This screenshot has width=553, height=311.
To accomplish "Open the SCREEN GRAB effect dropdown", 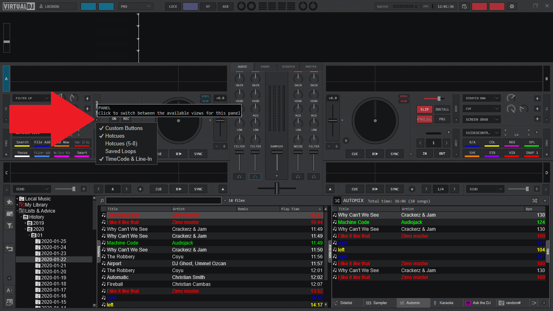I will [482, 119].
